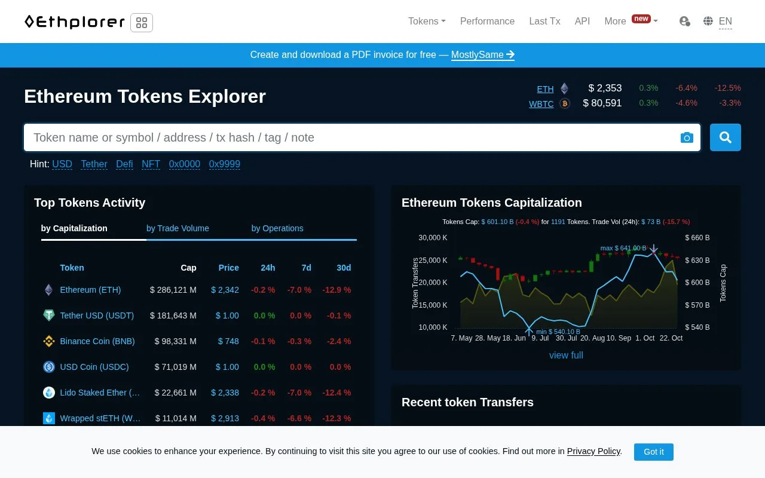Click the view full chart link
765x478 pixels.
(x=566, y=356)
